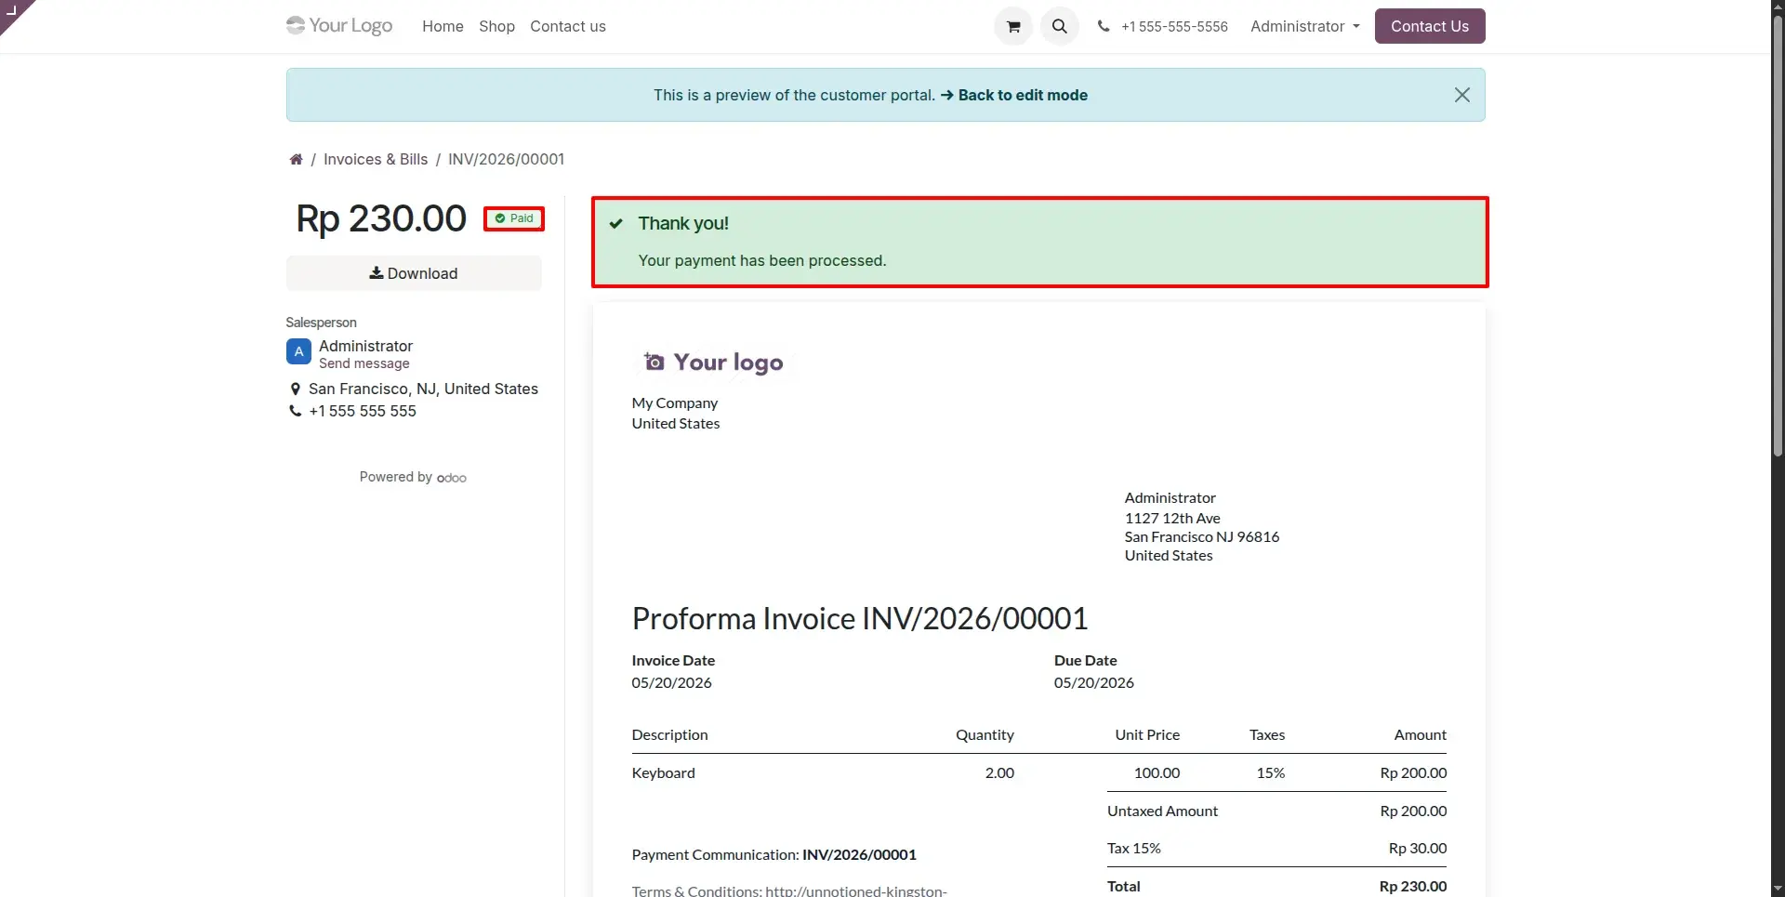Click the Thank you! confirmation heading
The width and height of the screenshot is (1785, 897).
[683, 223]
